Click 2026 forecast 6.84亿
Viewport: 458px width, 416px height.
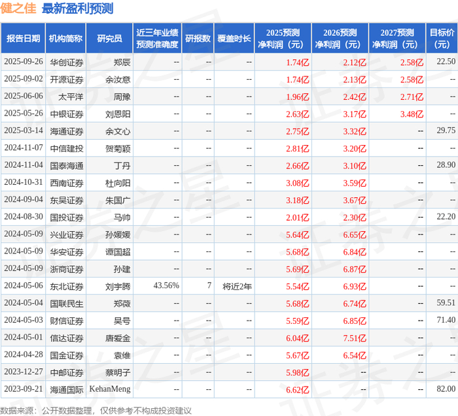coord(355,251)
